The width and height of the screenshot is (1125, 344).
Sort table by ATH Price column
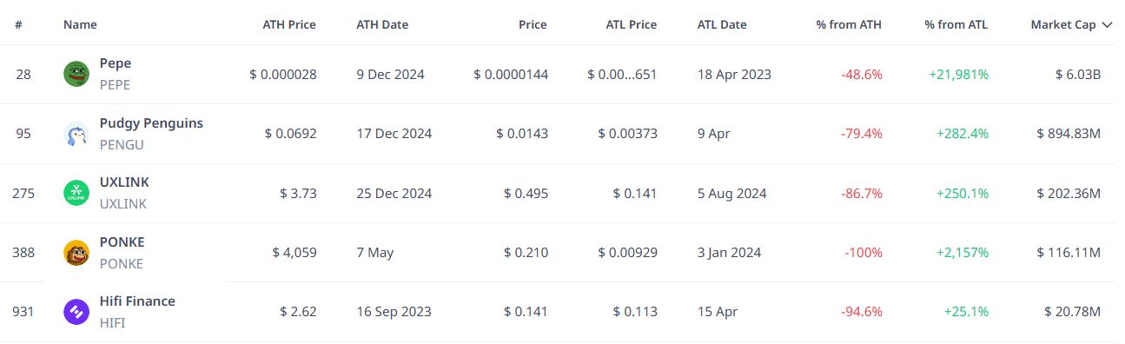coord(289,25)
